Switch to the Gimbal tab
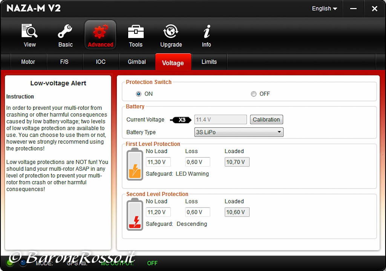Screen dimensions: 386x271 pos(137,62)
